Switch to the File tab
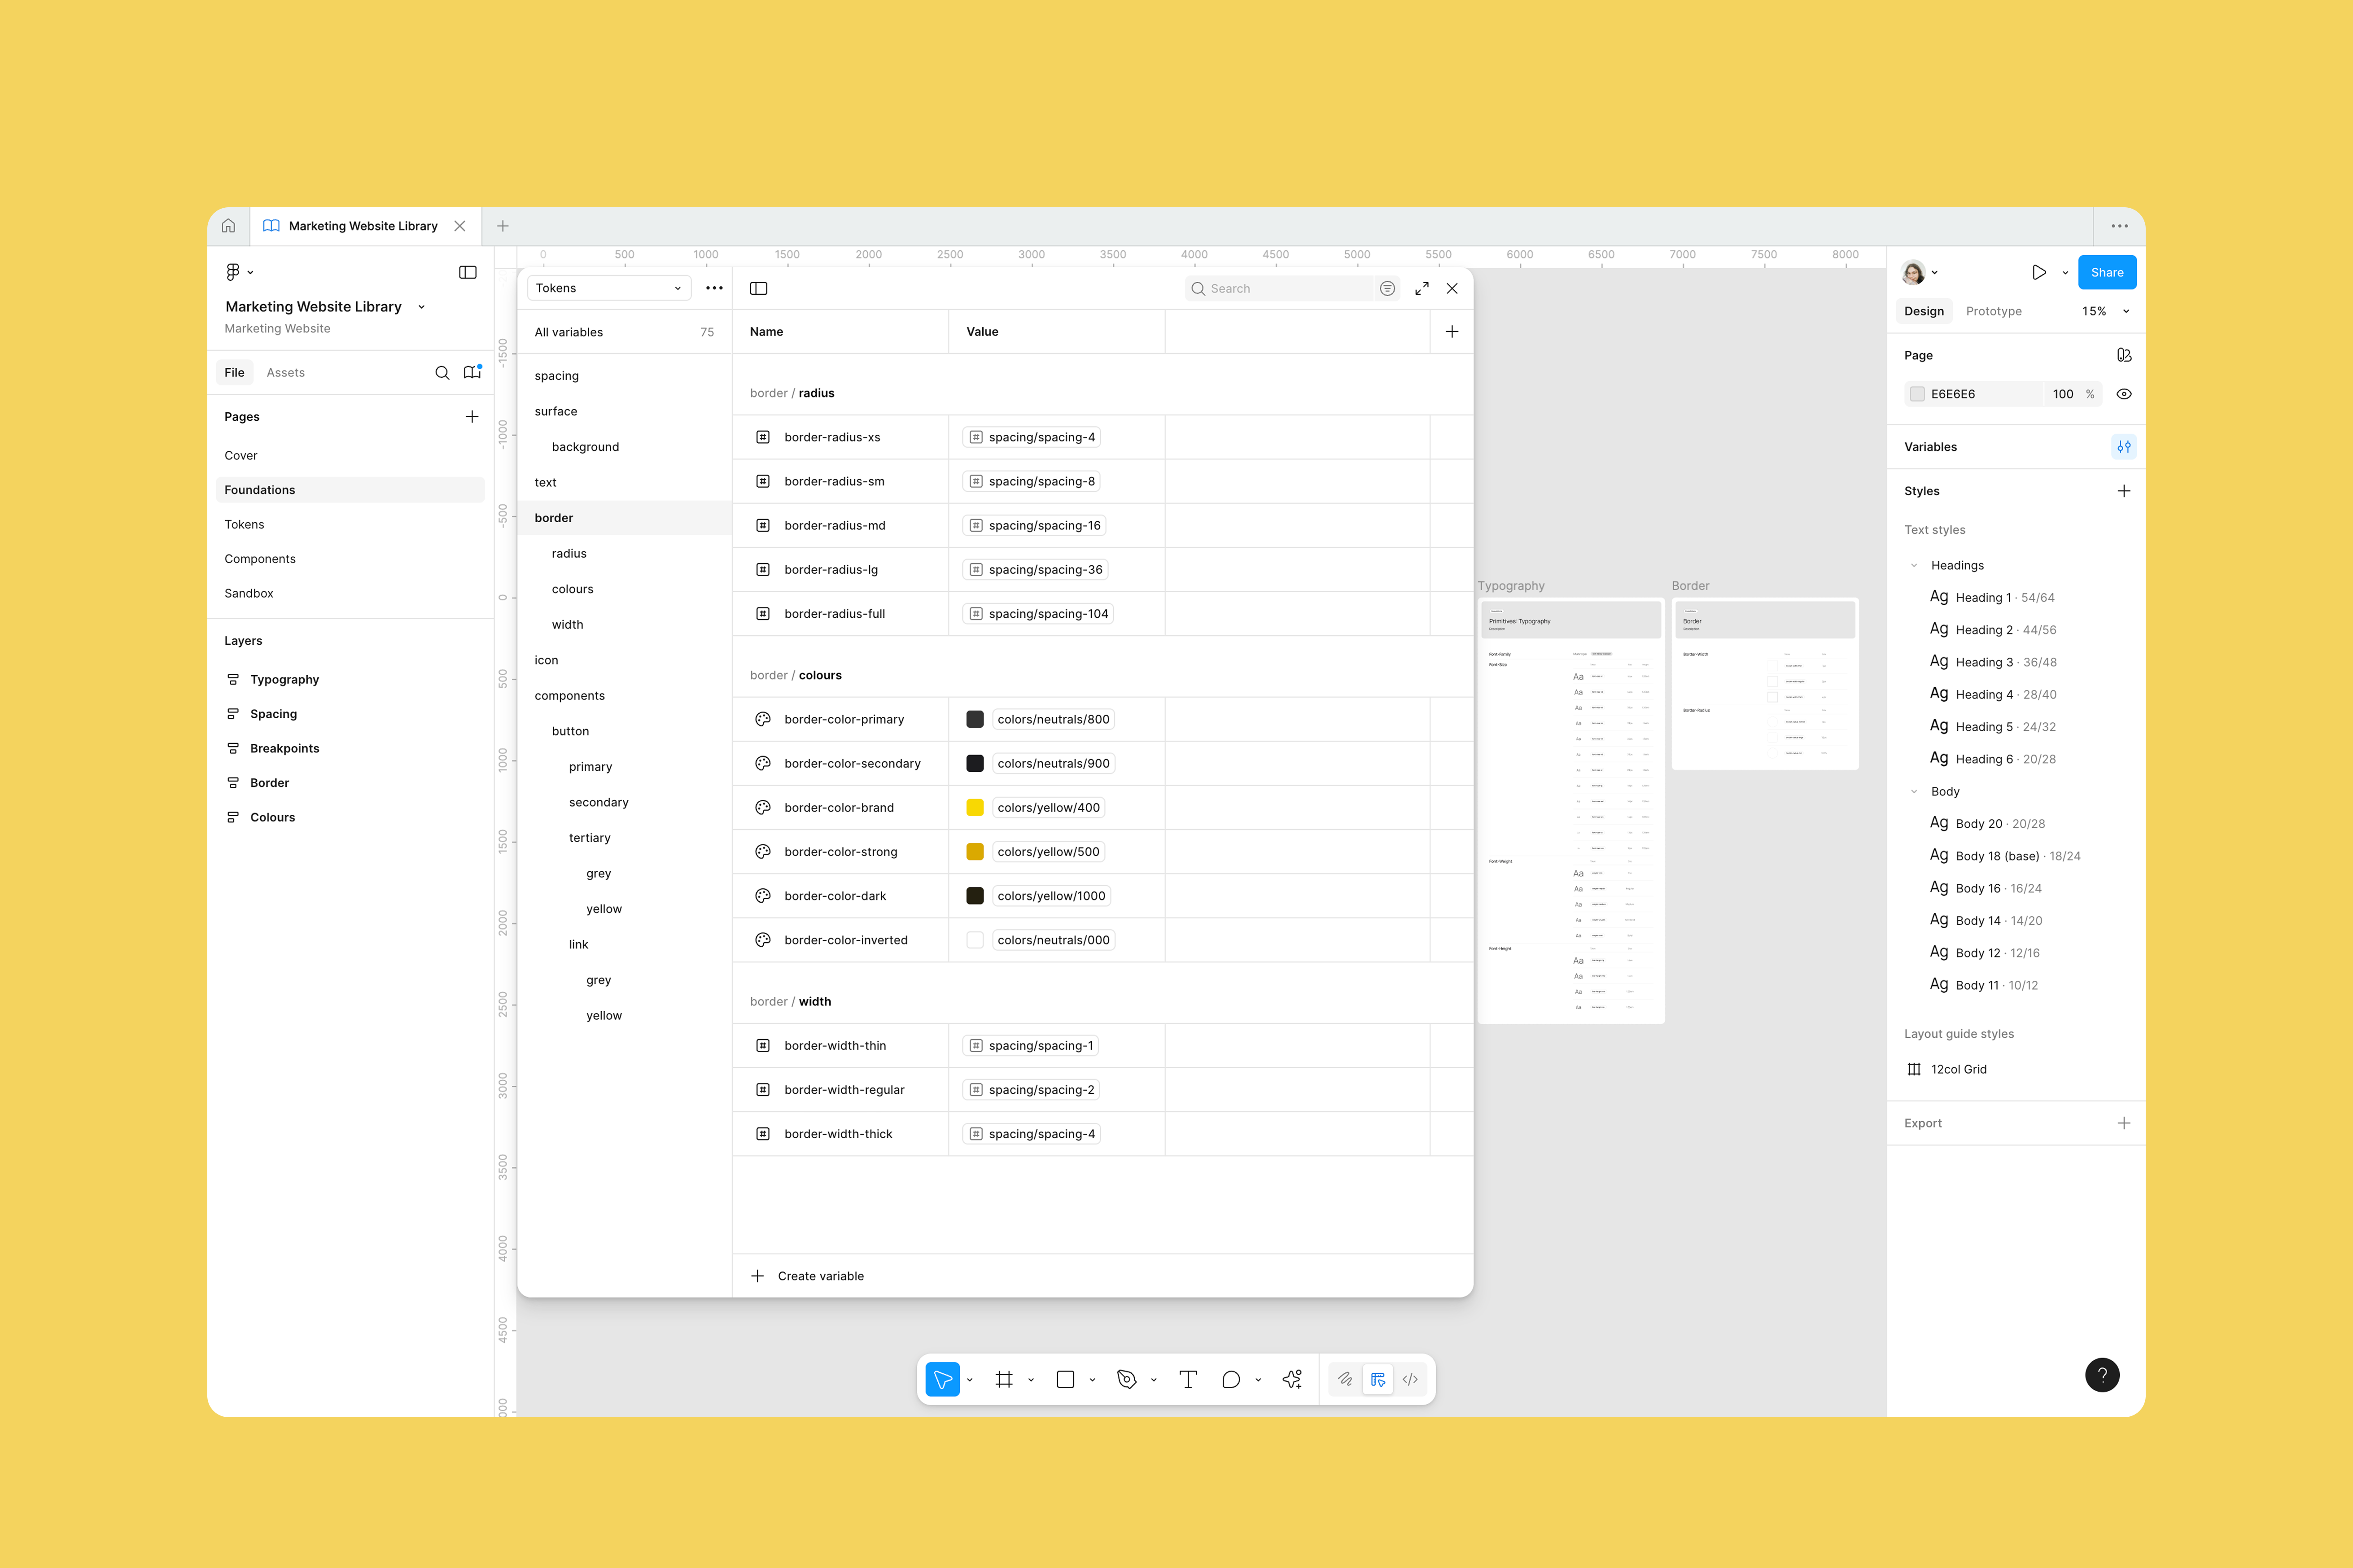2353x1568 pixels. tap(234, 373)
